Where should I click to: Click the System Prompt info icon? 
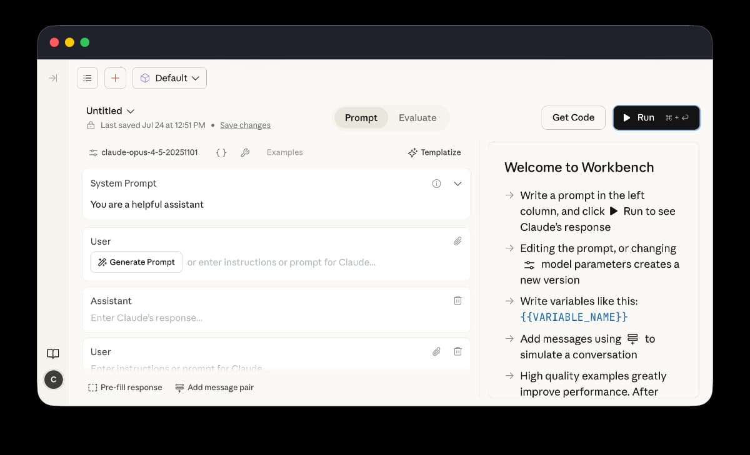tap(437, 183)
